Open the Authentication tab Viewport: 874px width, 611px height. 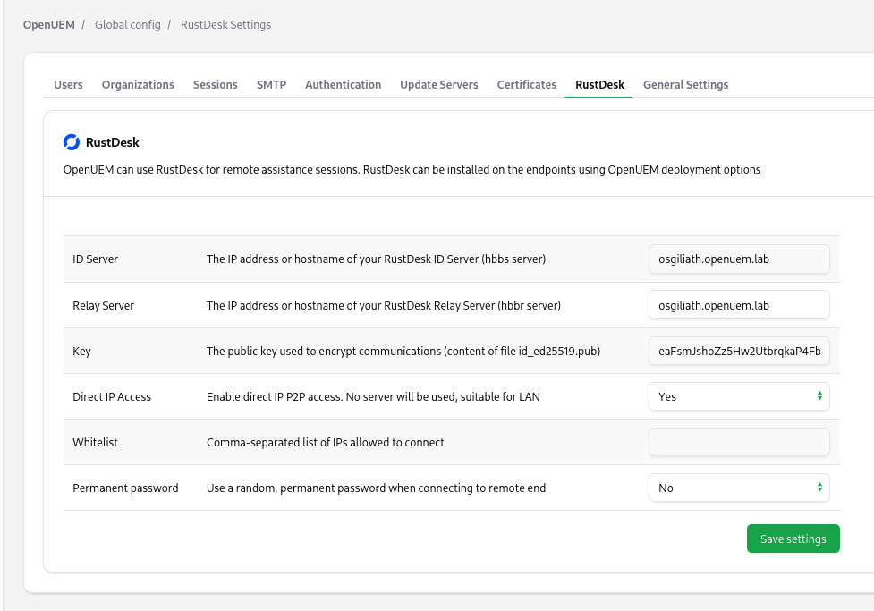343,84
